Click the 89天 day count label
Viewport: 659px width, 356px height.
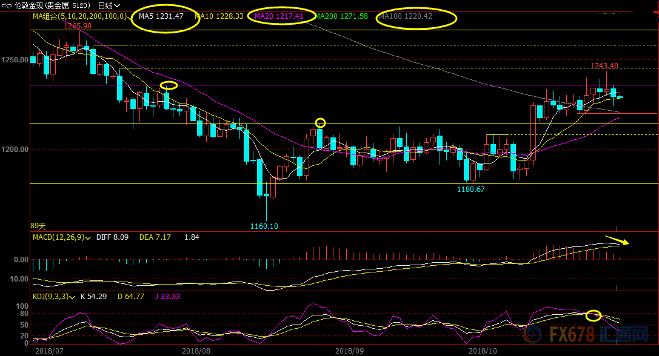coord(38,226)
